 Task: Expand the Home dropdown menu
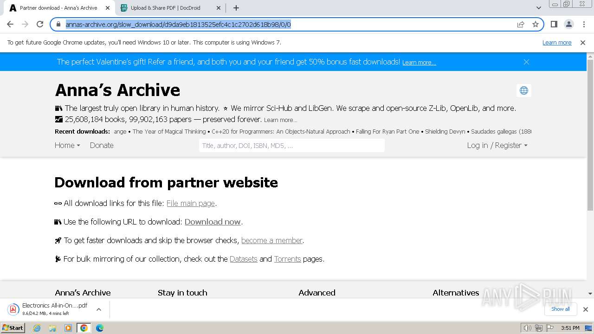(67, 145)
